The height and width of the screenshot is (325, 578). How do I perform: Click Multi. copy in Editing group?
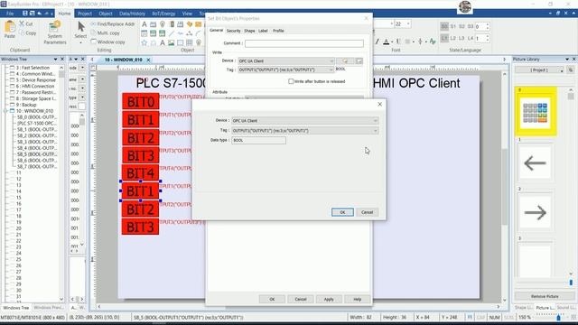coord(105,32)
